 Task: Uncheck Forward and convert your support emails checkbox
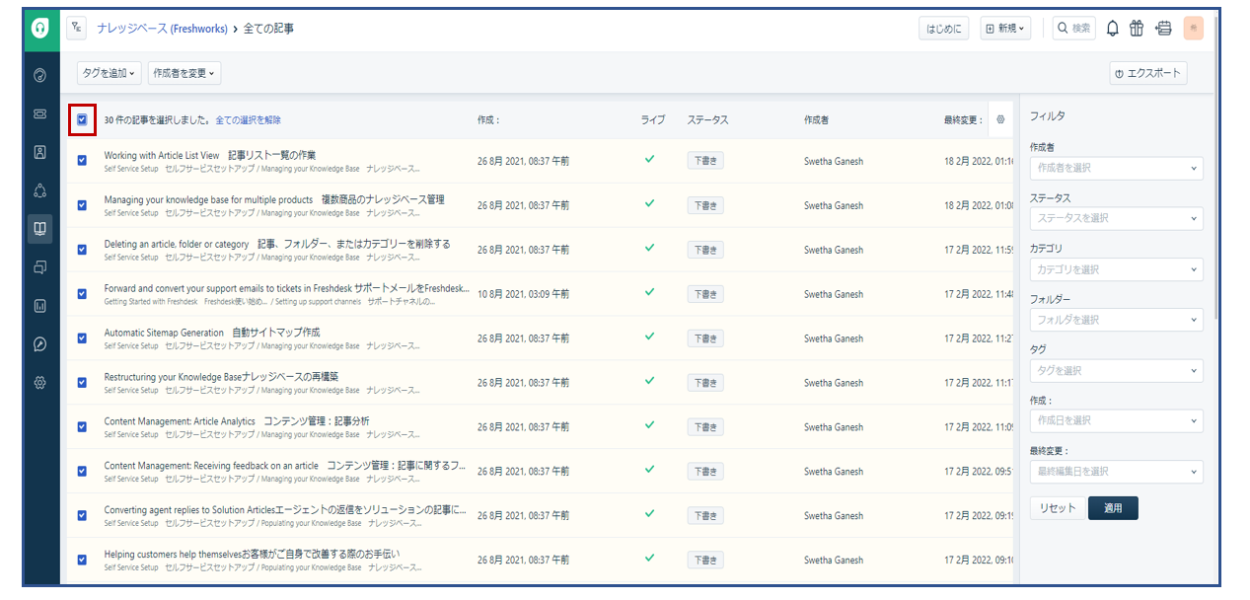[82, 293]
